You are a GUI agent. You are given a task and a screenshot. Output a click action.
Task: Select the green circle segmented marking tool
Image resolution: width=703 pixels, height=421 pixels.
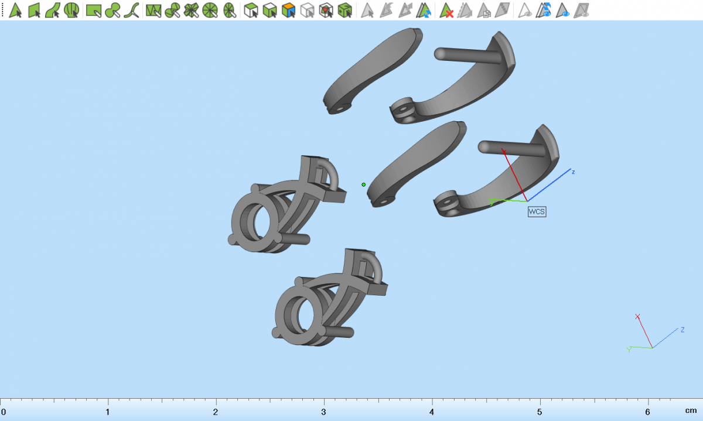click(x=210, y=10)
